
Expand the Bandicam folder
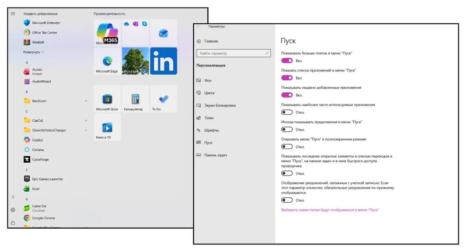point(86,101)
